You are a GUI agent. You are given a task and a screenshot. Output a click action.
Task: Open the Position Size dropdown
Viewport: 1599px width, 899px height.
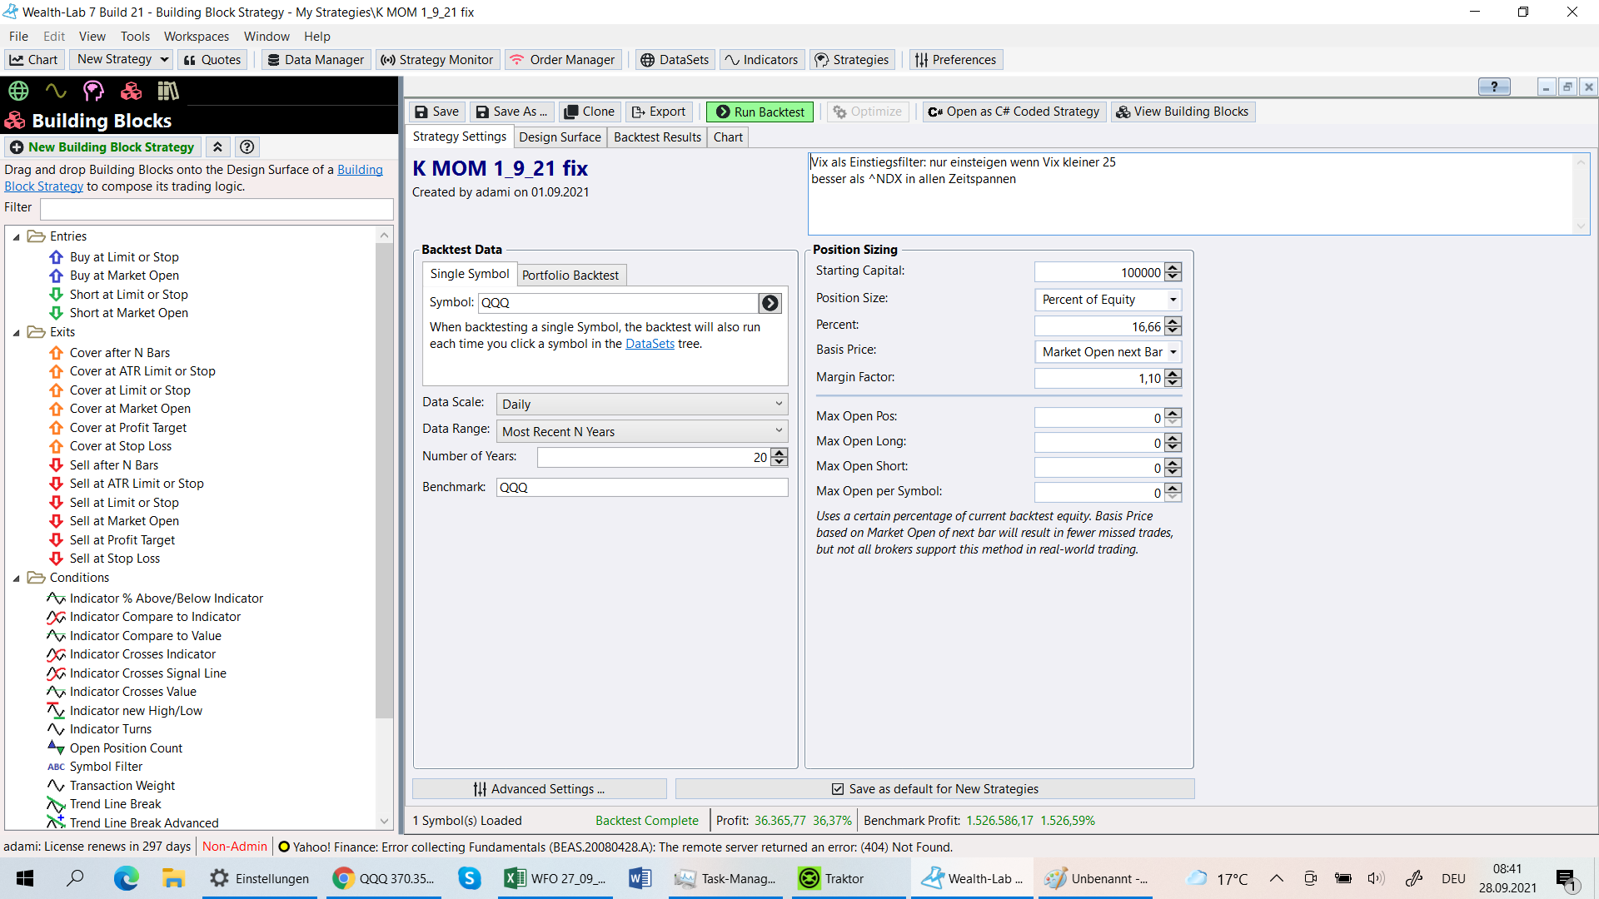tap(1108, 300)
